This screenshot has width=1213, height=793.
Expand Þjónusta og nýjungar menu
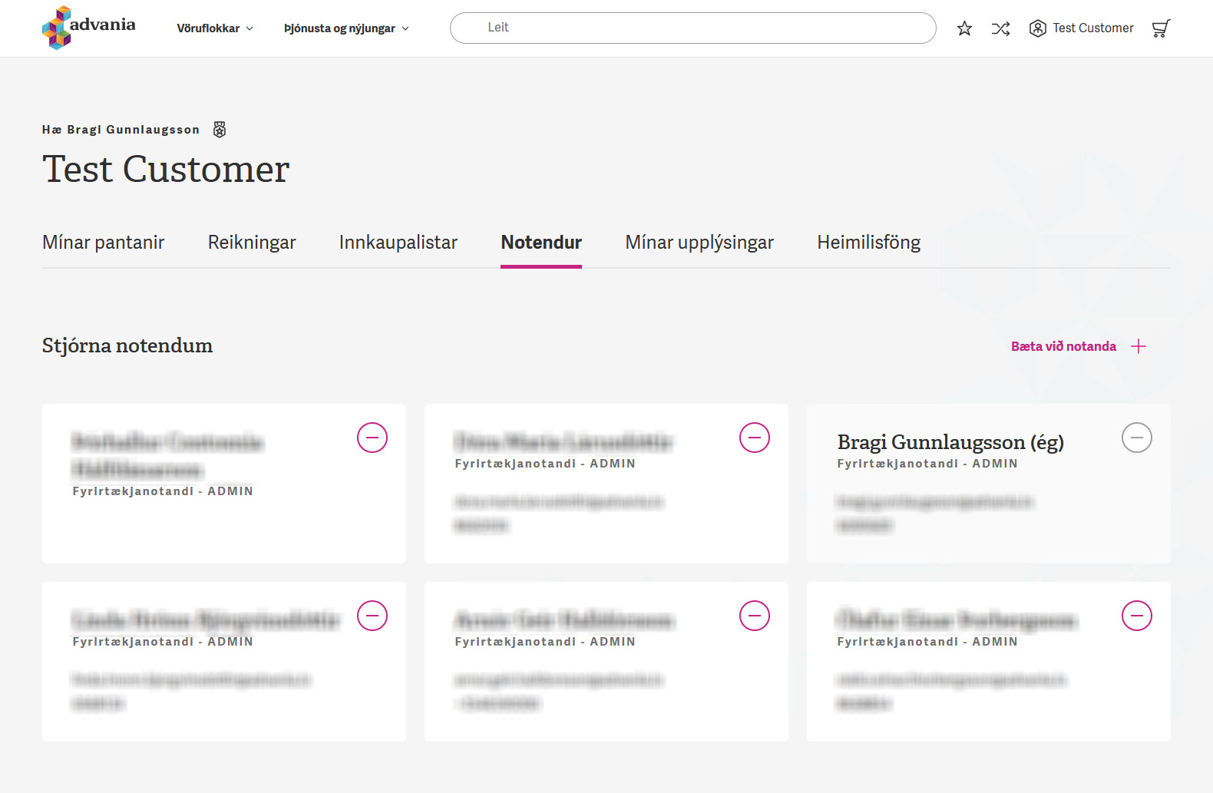click(x=346, y=28)
